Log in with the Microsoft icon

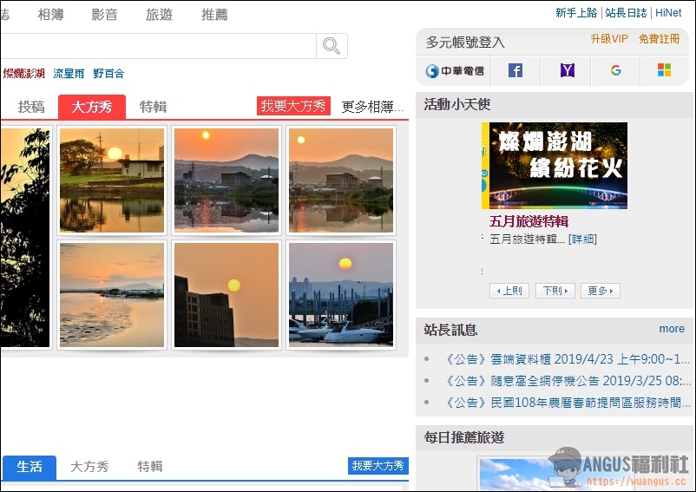point(664,70)
